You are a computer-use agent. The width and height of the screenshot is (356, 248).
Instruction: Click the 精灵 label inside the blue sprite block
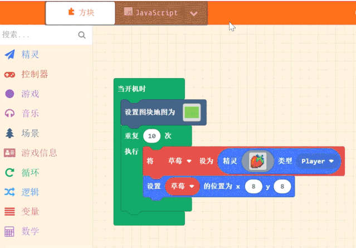click(x=230, y=161)
